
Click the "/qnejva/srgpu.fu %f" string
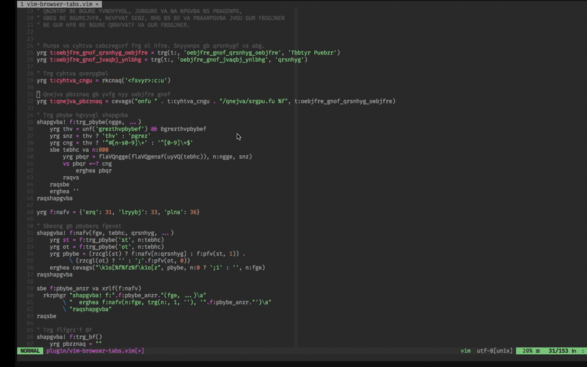coord(254,101)
